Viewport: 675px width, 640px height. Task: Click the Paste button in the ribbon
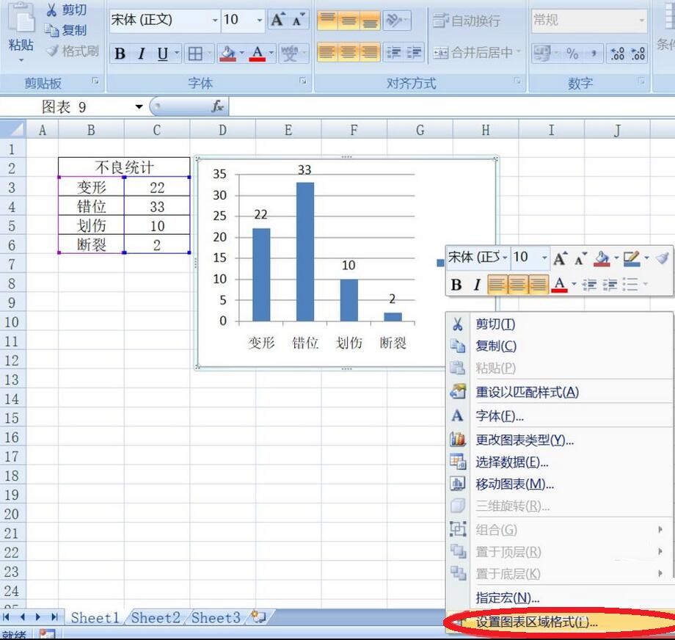pos(21,33)
